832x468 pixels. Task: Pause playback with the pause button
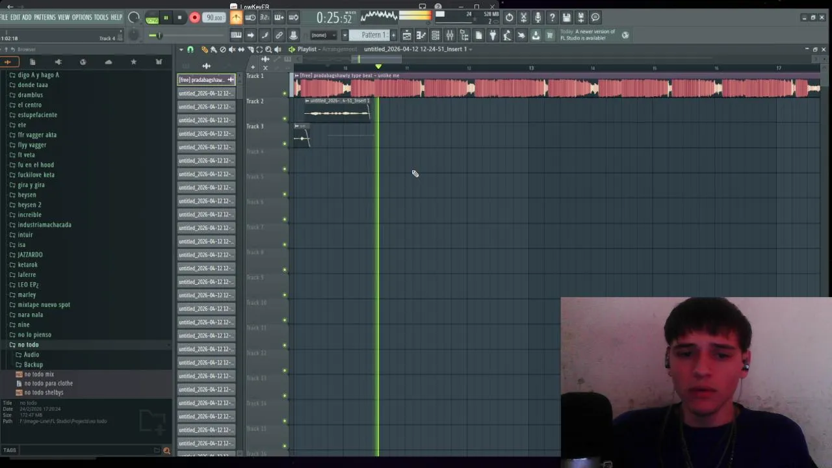(166, 18)
